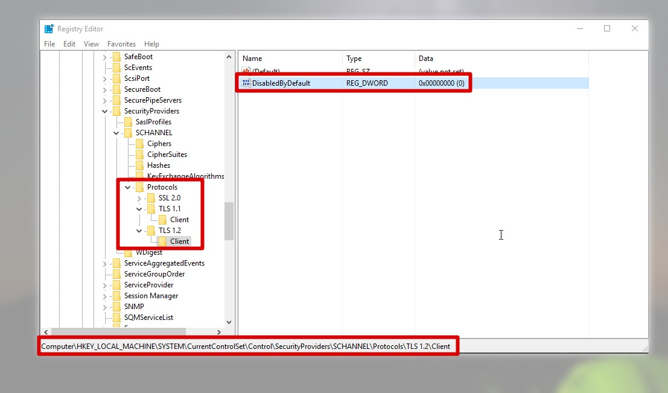
Task: Open the Favorites menu
Action: point(121,44)
